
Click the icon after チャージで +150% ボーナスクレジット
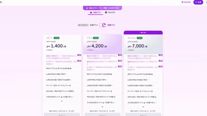pyautogui.click(x=152, y=91)
